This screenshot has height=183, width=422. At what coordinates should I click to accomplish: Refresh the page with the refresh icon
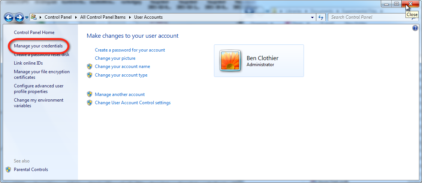(x=320, y=18)
